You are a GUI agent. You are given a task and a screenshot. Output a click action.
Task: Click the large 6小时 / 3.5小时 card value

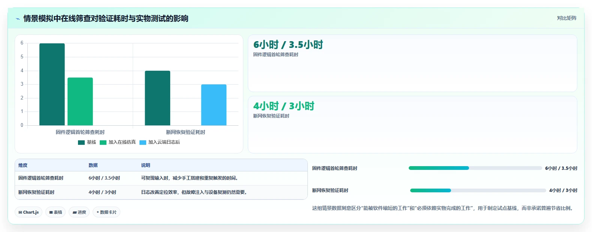pyautogui.click(x=288, y=45)
